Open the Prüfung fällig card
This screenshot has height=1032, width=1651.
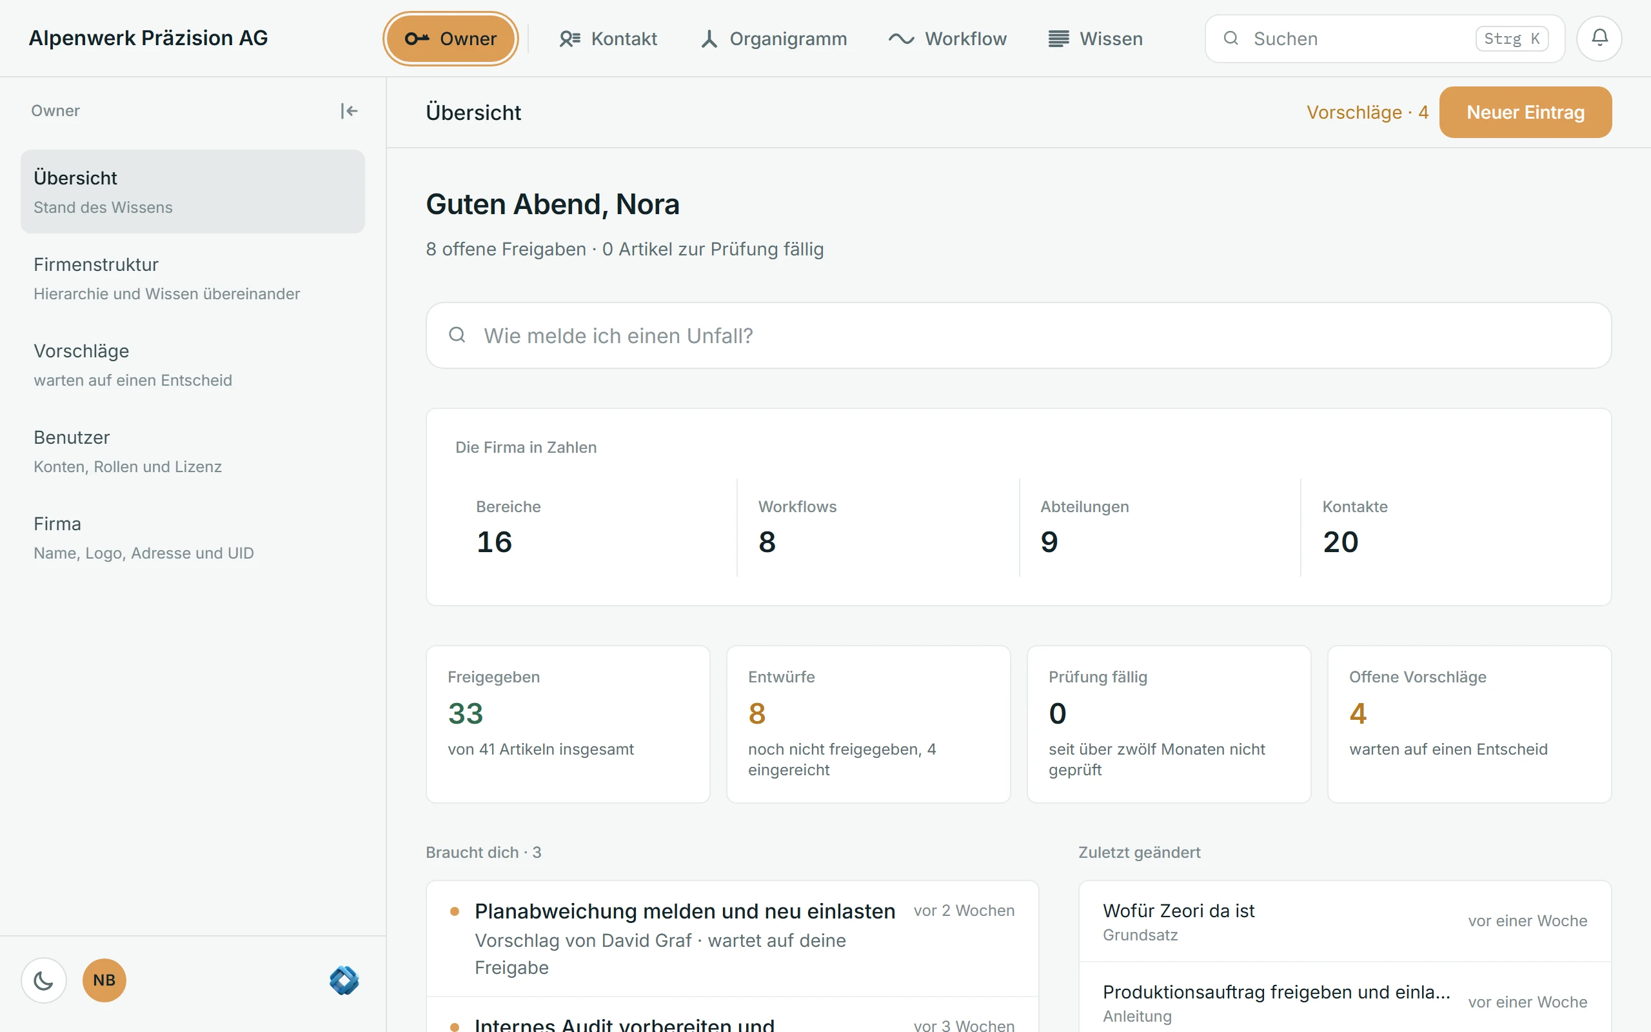(x=1169, y=724)
